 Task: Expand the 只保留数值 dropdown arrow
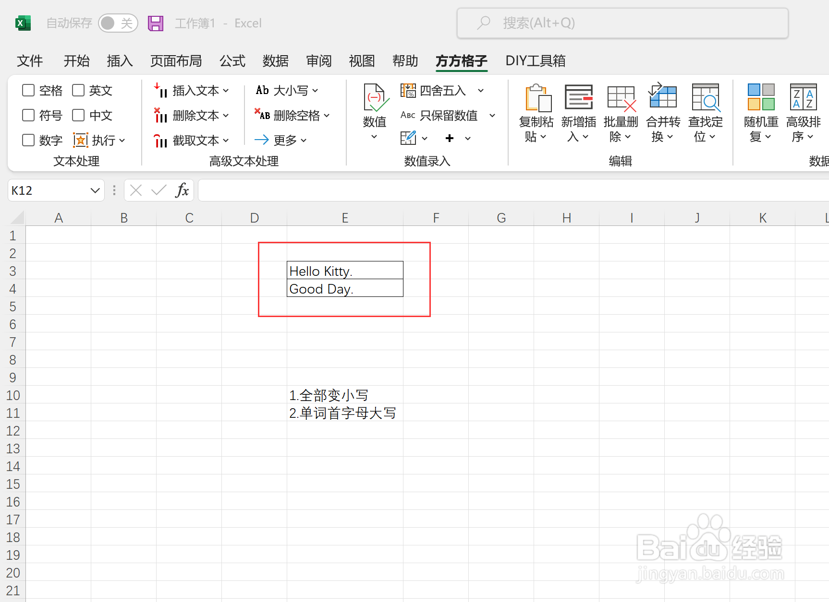tap(492, 115)
